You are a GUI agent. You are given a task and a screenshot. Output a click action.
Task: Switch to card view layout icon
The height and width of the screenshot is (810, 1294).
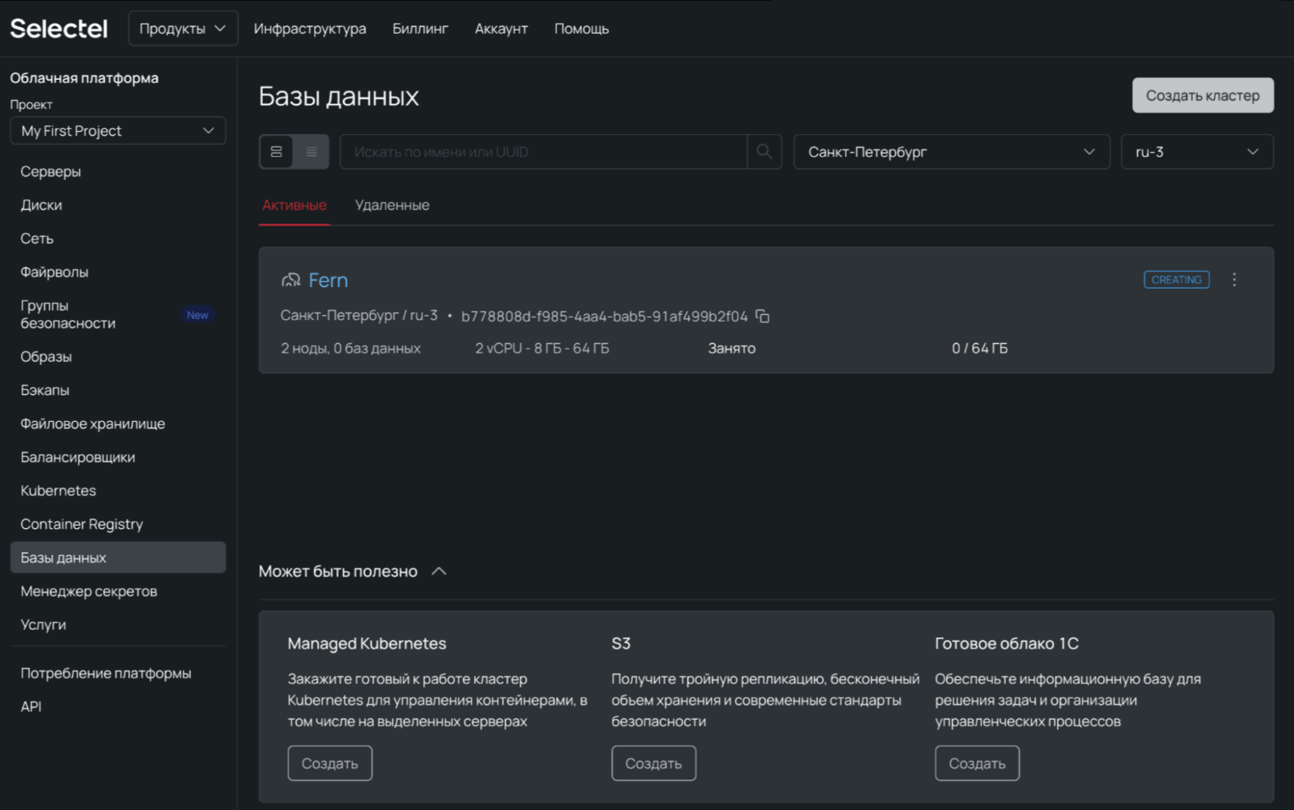pyautogui.click(x=277, y=152)
